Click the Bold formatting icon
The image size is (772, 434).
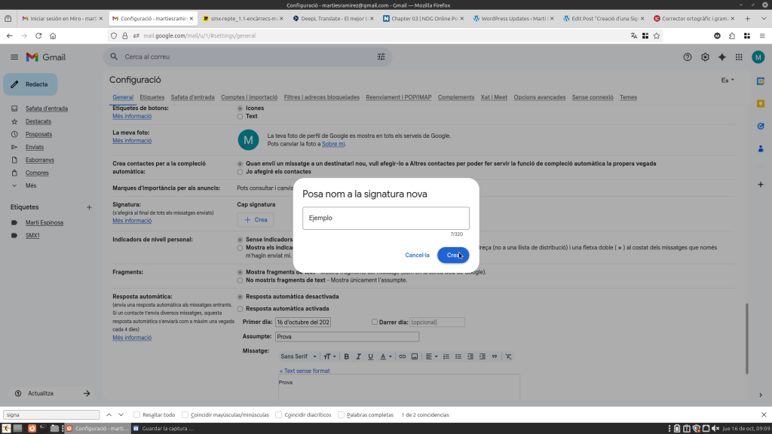[x=347, y=356]
